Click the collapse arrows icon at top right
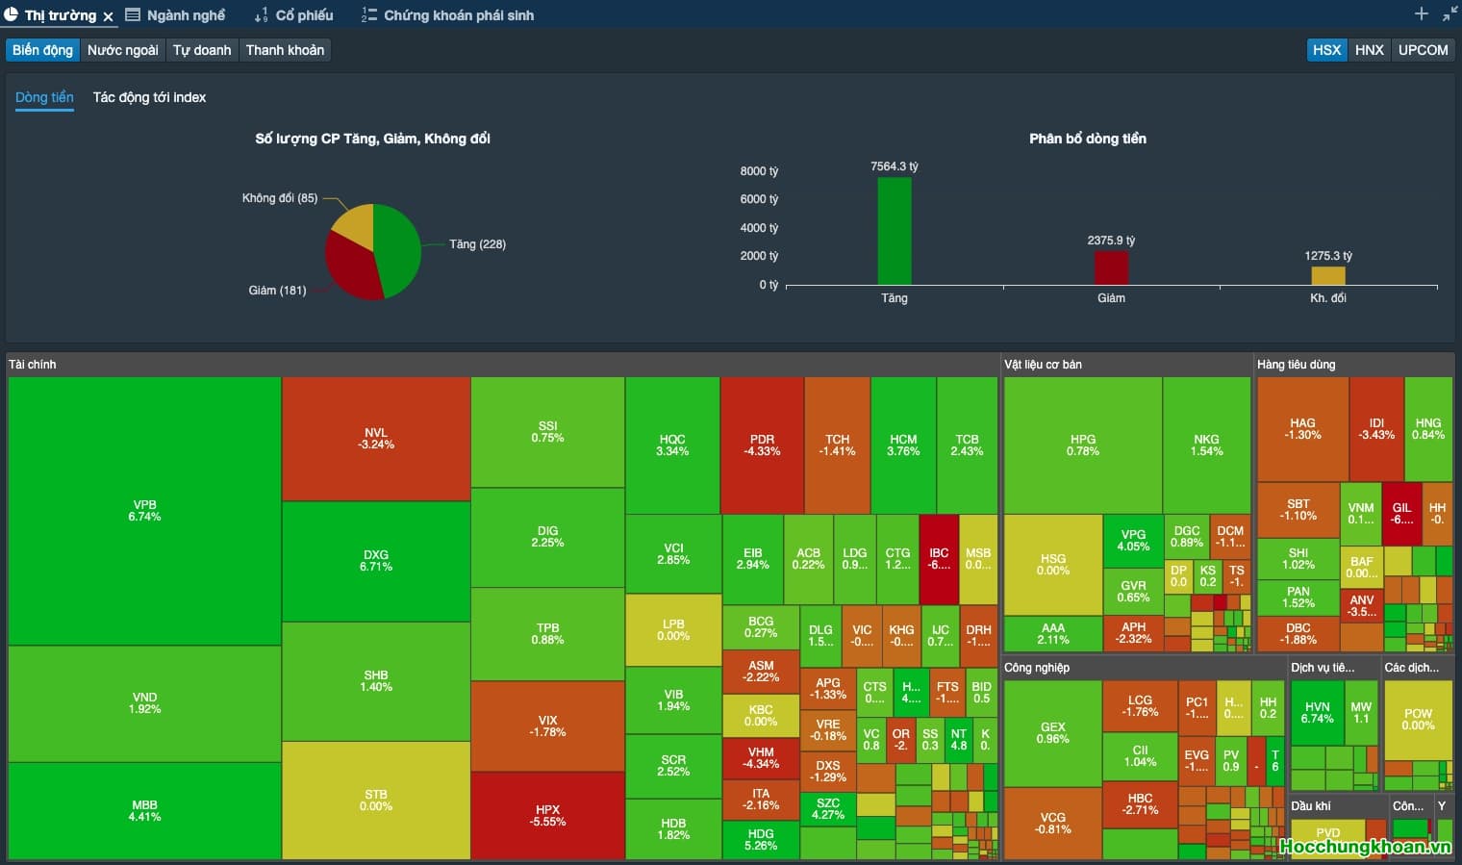1462x865 pixels. point(1449,14)
